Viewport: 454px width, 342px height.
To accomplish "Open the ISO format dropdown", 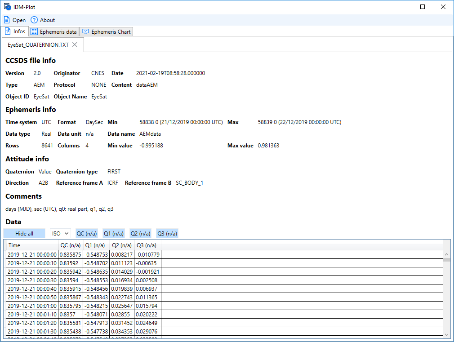I will (x=60, y=233).
